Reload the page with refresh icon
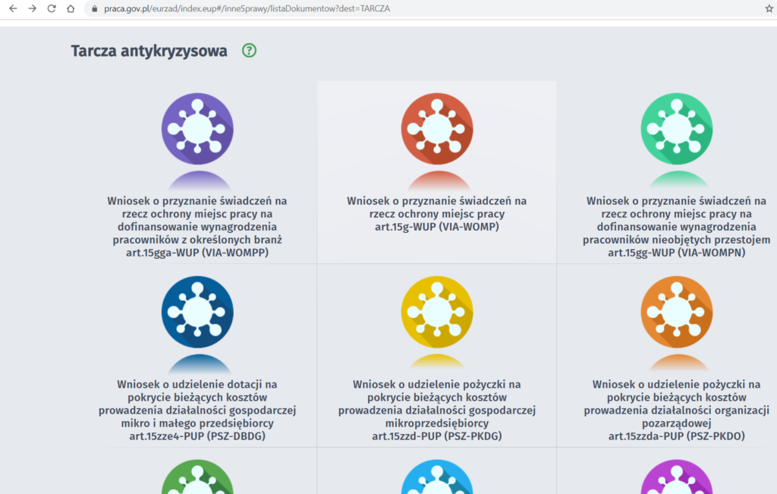Viewport: 777px width, 494px height. [x=52, y=8]
